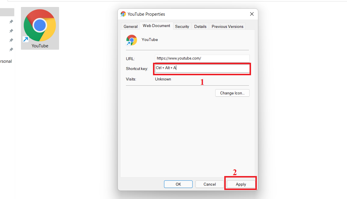Image resolution: width=347 pixels, height=199 pixels.
Task: Click into the URL text field
Action: pos(202,58)
